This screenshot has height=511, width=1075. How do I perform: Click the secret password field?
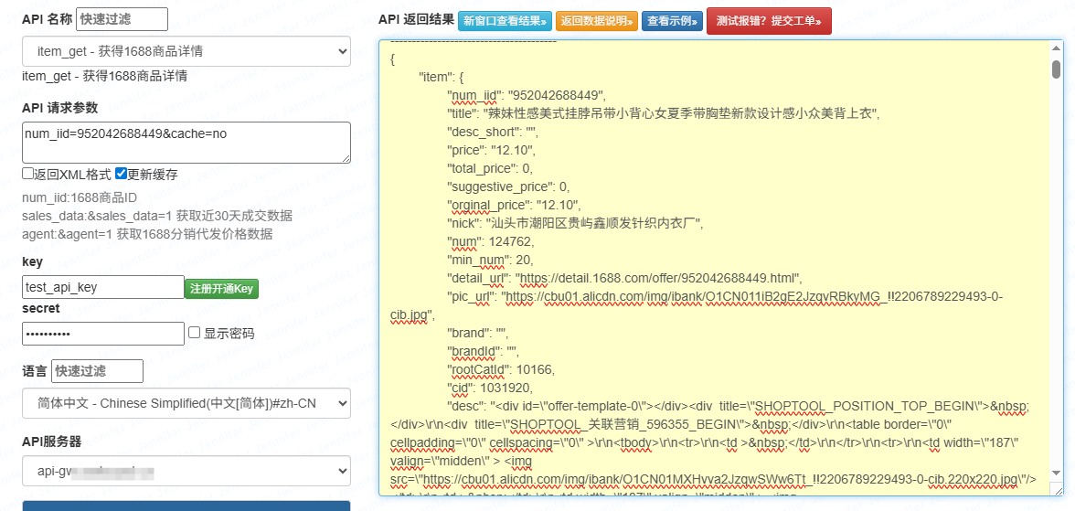point(102,334)
